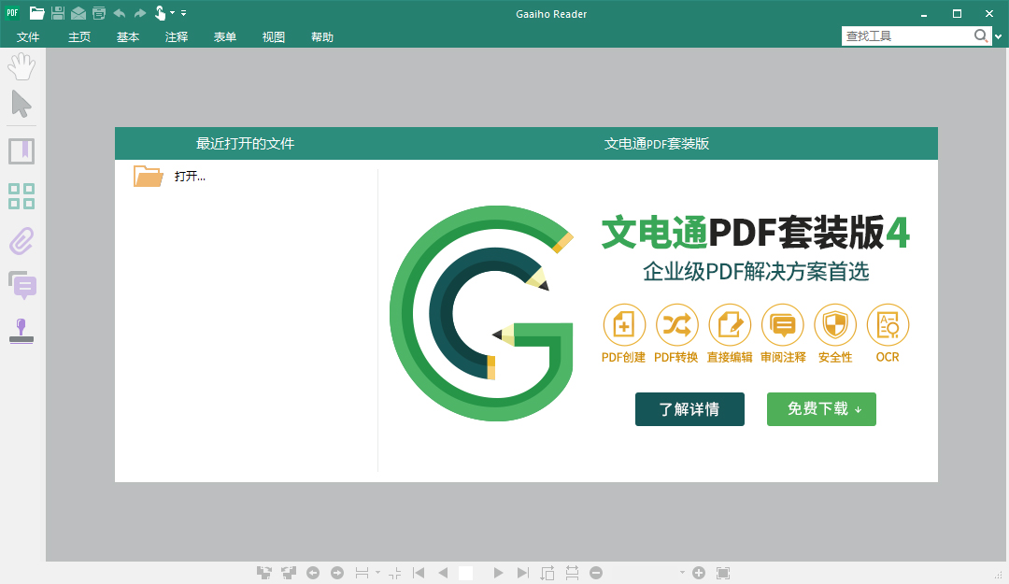This screenshot has width=1009, height=584.
Task: Select the arrow selection tool in sidebar
Action: (x=21, y=104)
